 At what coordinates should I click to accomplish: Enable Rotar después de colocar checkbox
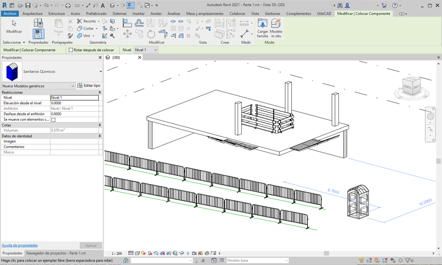(x=71, y=50)
